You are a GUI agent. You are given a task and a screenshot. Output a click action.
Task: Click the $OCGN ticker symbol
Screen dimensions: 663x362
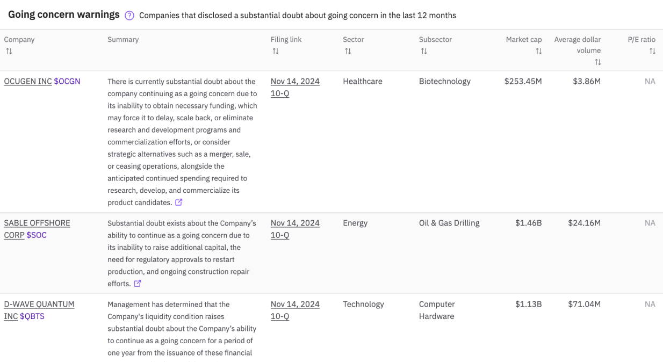[67, 82]
